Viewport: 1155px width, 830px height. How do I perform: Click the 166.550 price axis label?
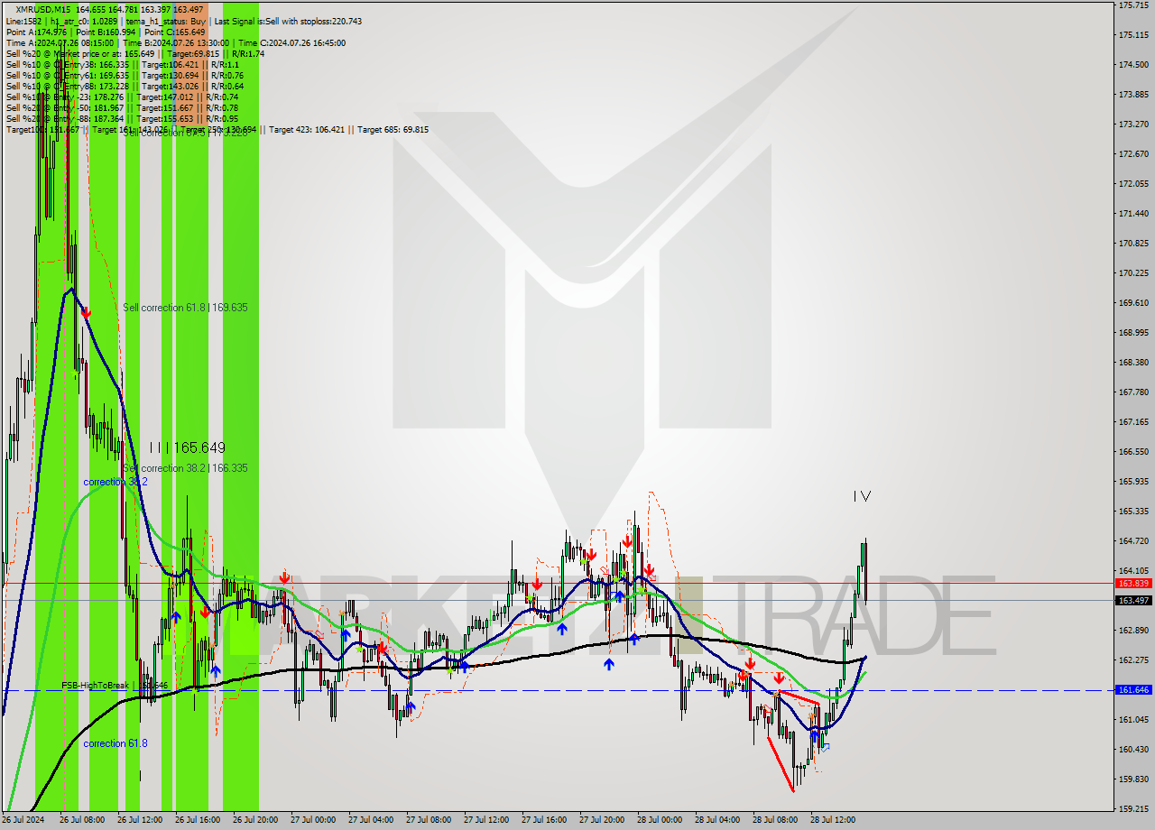pos(1132,452)
